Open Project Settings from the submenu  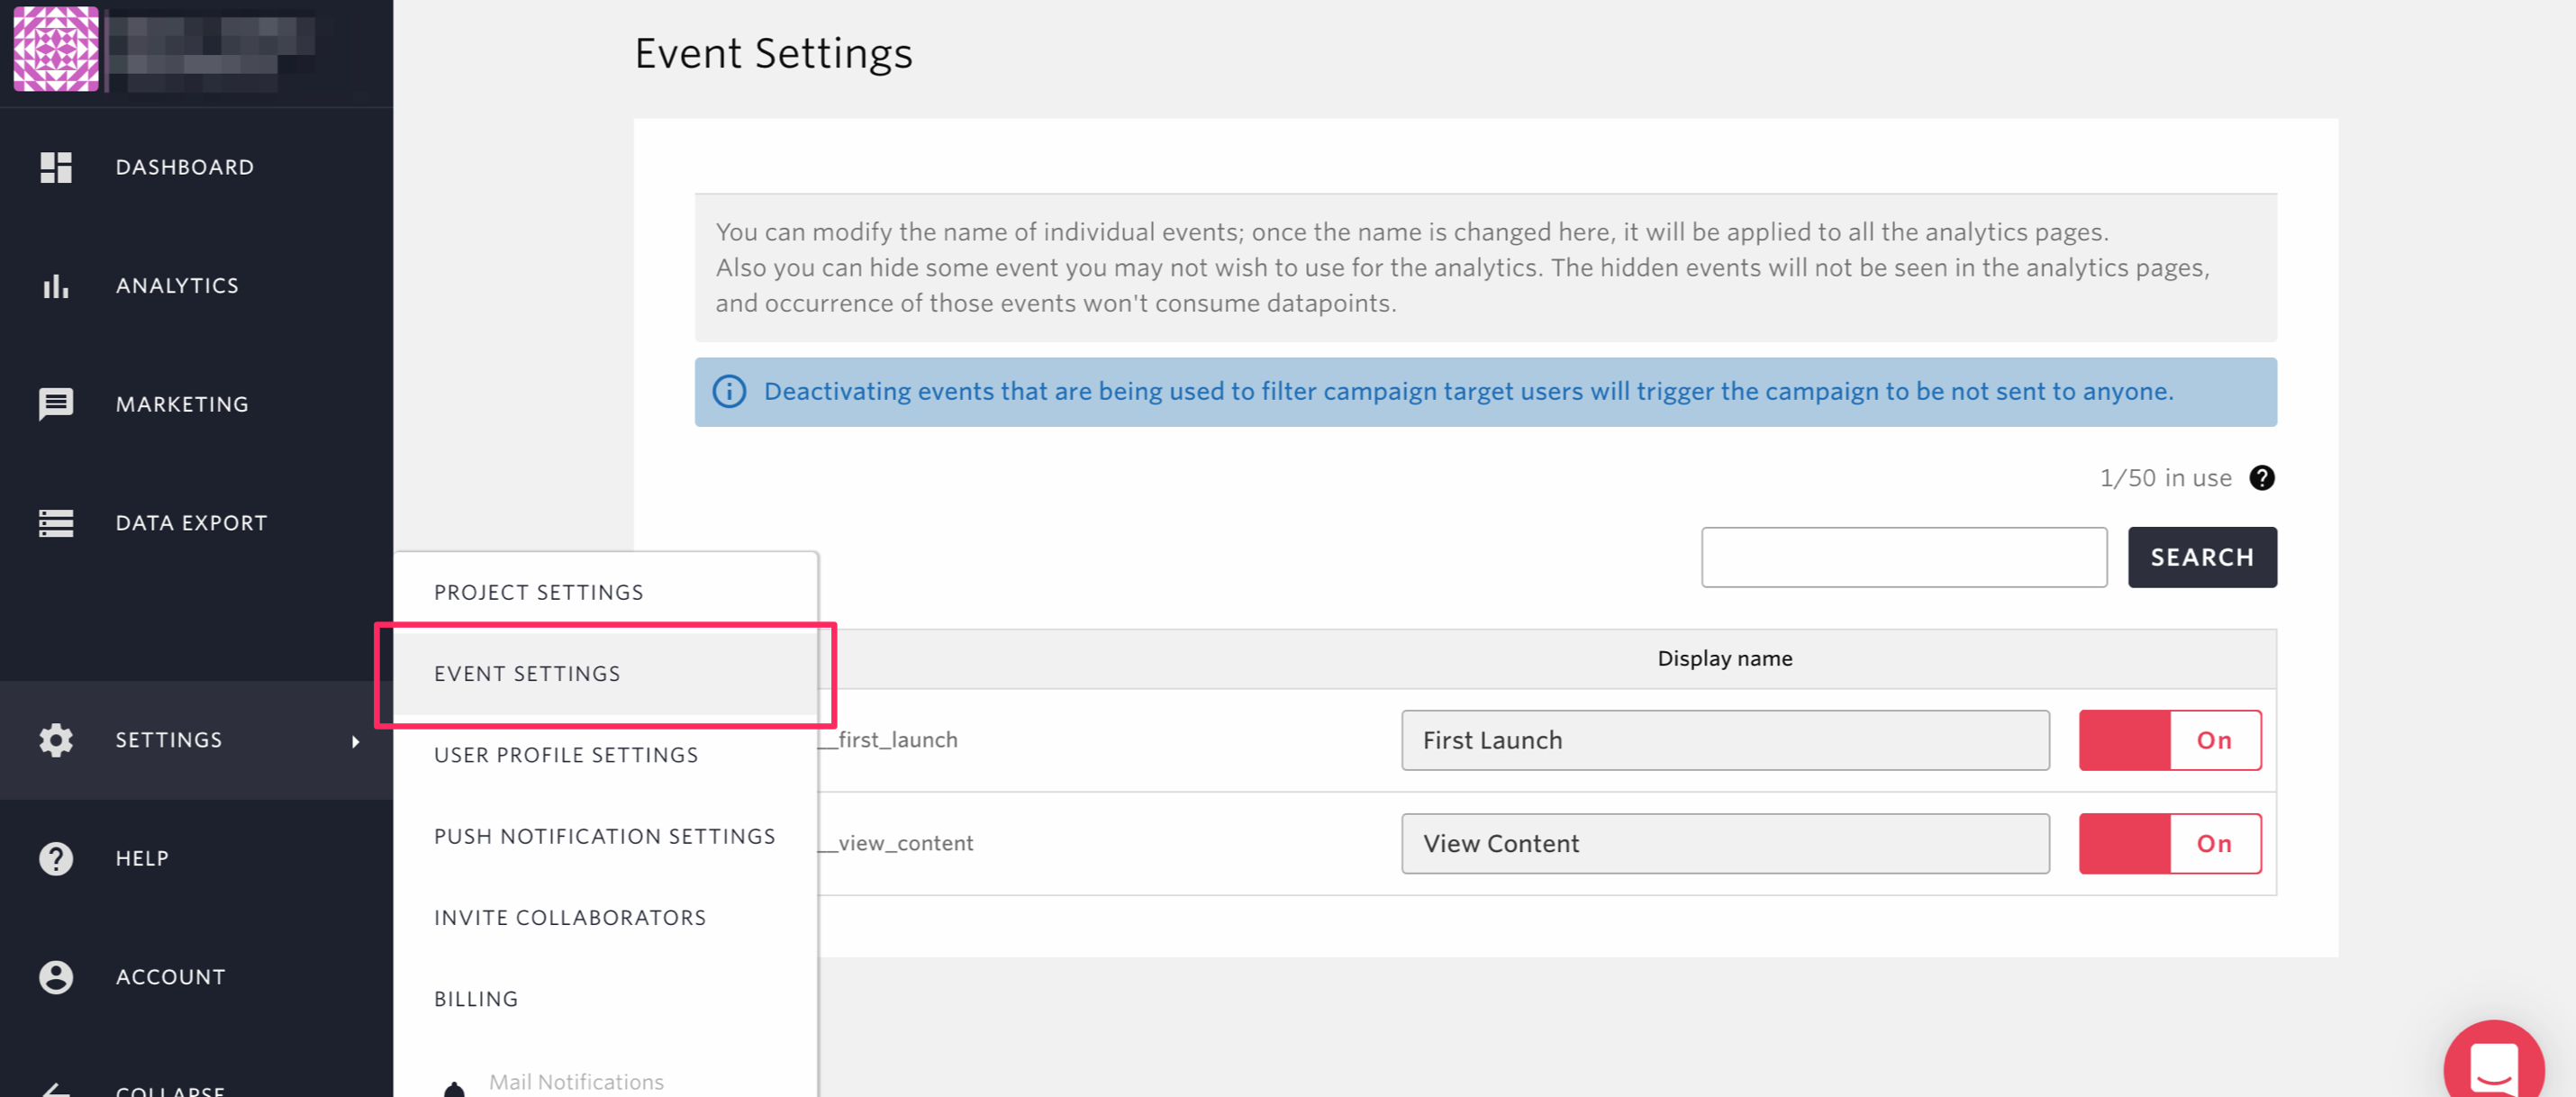point(538,592)
